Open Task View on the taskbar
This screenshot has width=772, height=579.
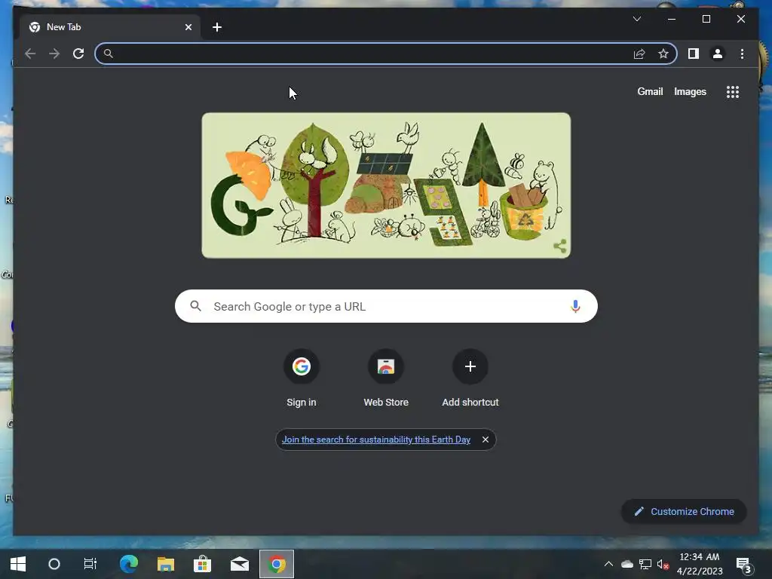pyautogui.click(x=90, y=564)
